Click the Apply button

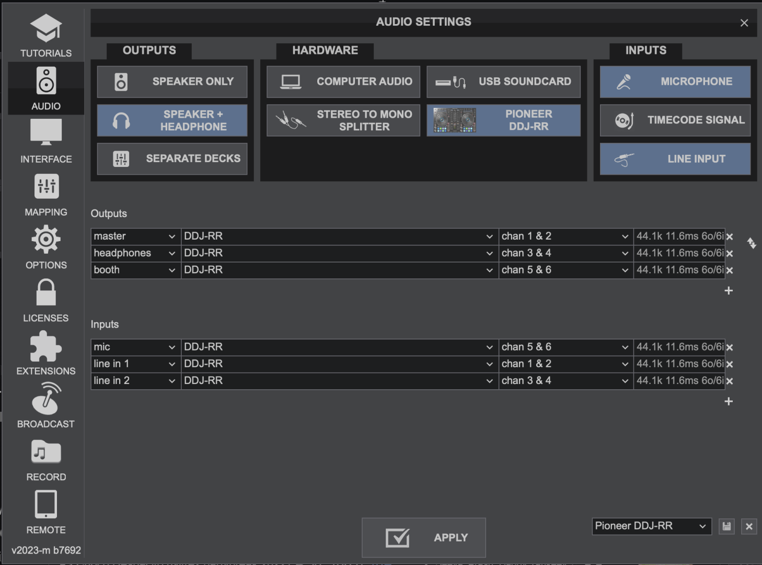(423, 538)
